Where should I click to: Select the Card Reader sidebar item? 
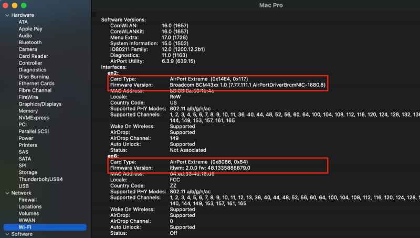pyautogui.click(x=33, y=56)
